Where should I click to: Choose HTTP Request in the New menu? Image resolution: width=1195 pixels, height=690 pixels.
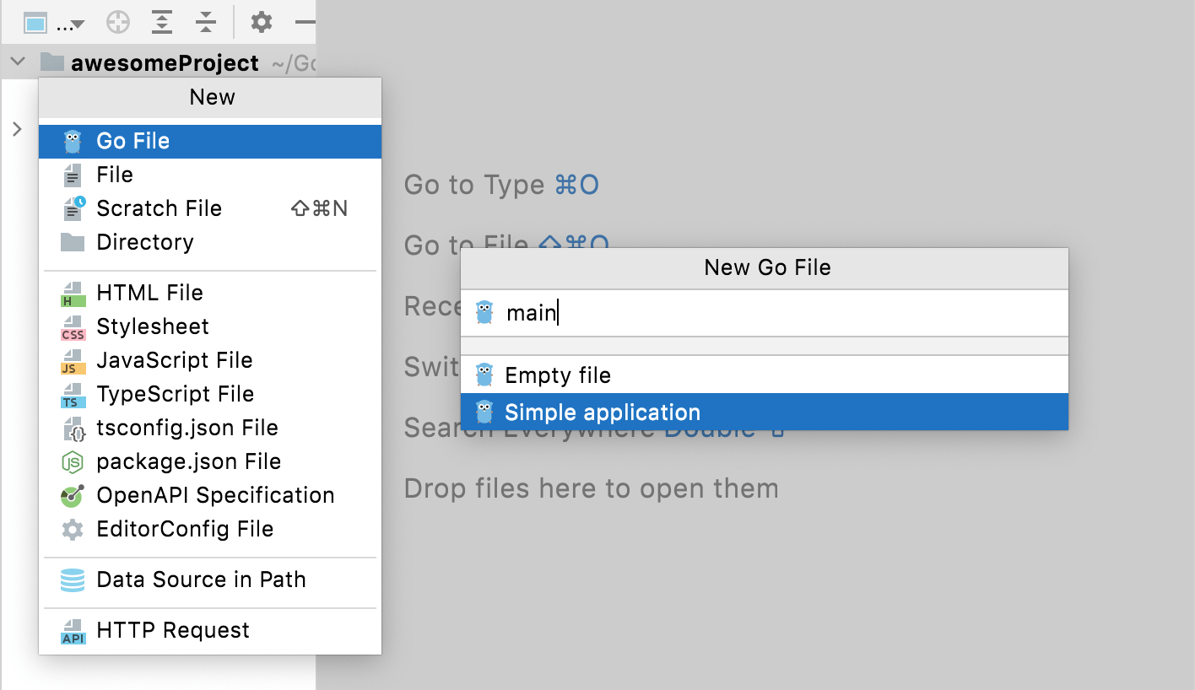173,630
